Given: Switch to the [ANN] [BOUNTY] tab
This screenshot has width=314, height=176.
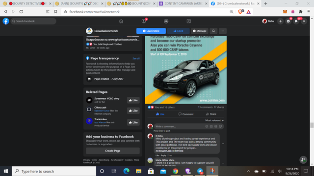Looking at the screenshot, I should (x=79, y=3).
